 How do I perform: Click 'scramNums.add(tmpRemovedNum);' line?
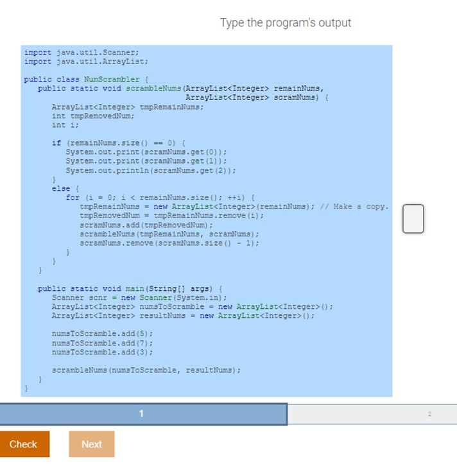(x=146, y=225)
